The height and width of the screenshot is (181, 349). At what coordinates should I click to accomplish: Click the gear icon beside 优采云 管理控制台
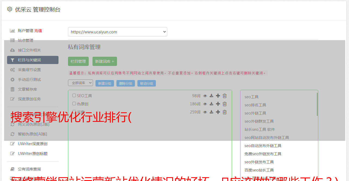coord(10,9)
